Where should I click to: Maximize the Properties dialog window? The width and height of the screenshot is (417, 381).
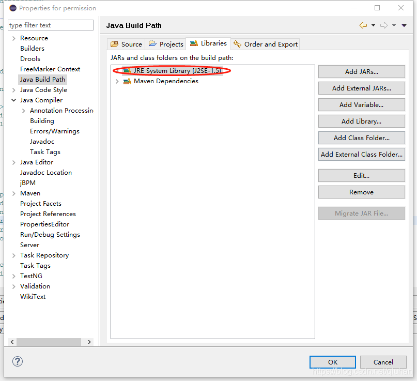377,8
